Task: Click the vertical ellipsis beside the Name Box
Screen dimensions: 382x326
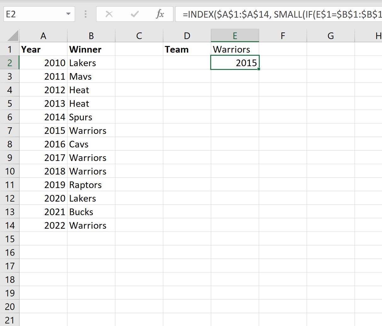Action: 85,14
